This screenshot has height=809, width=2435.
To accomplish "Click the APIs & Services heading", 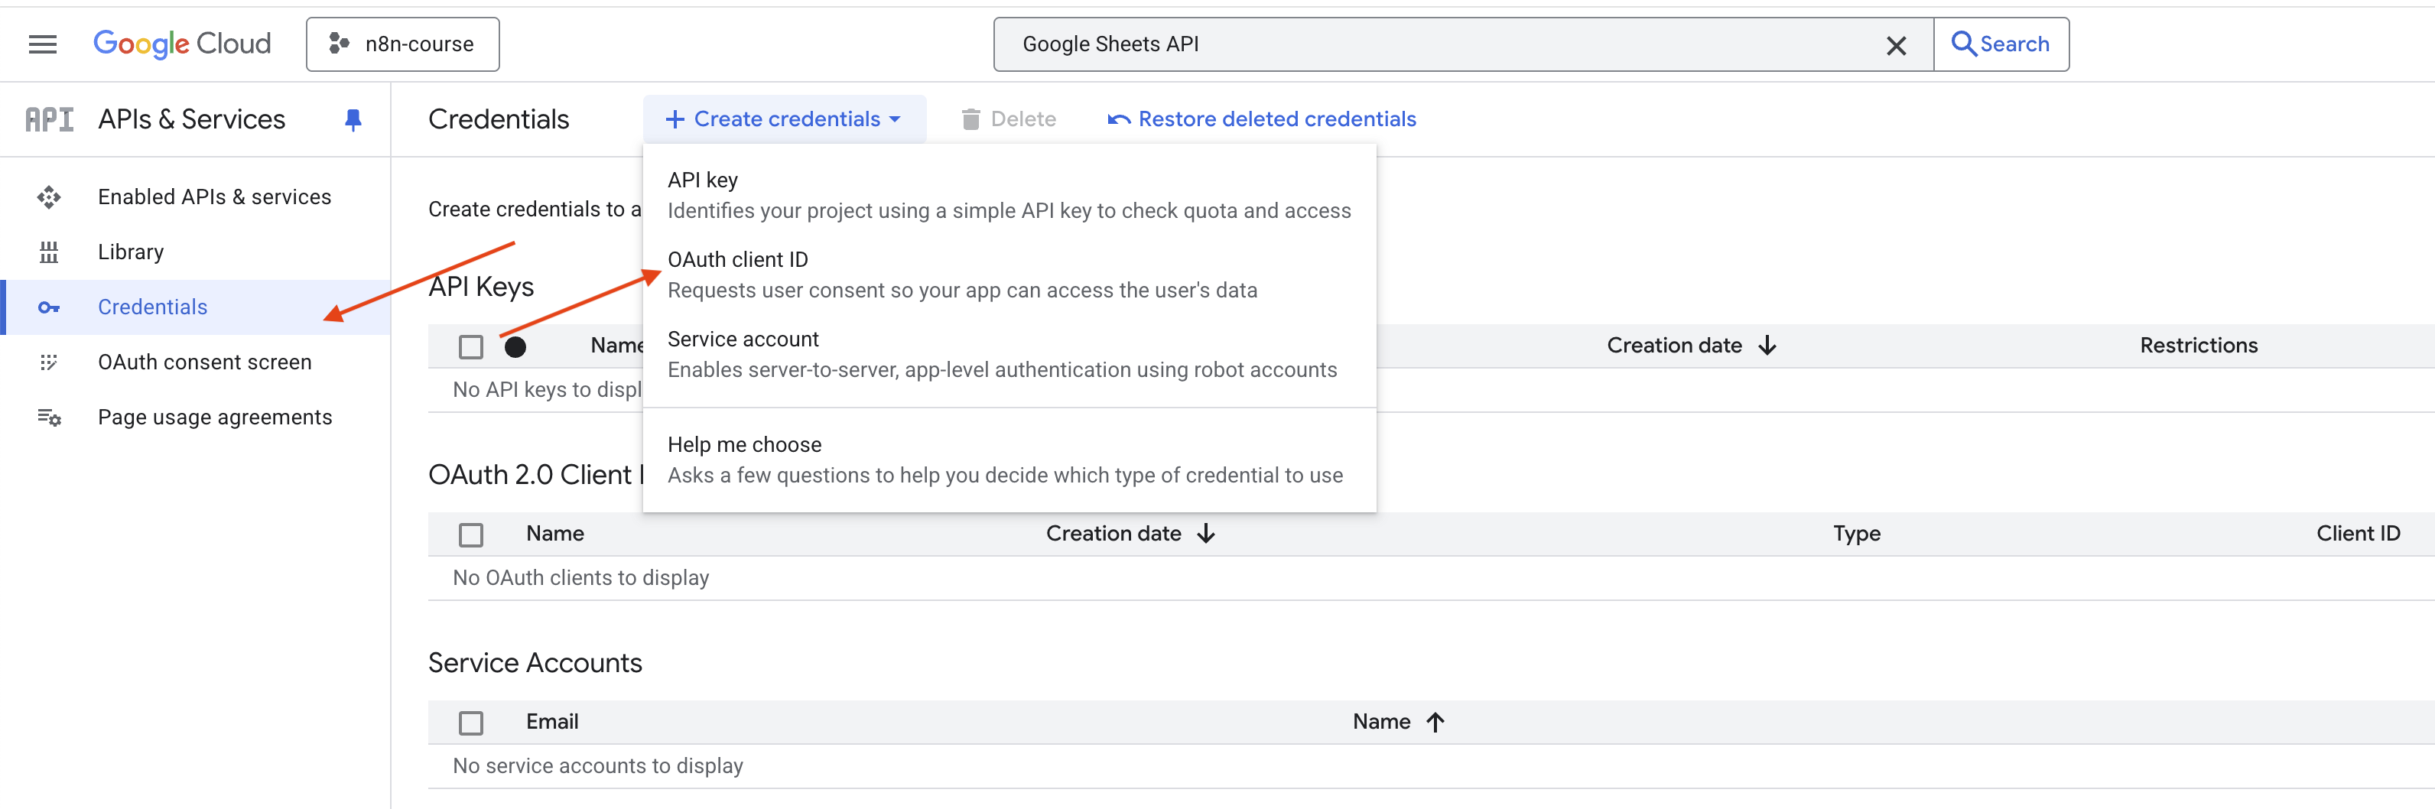I will (191, 119).
